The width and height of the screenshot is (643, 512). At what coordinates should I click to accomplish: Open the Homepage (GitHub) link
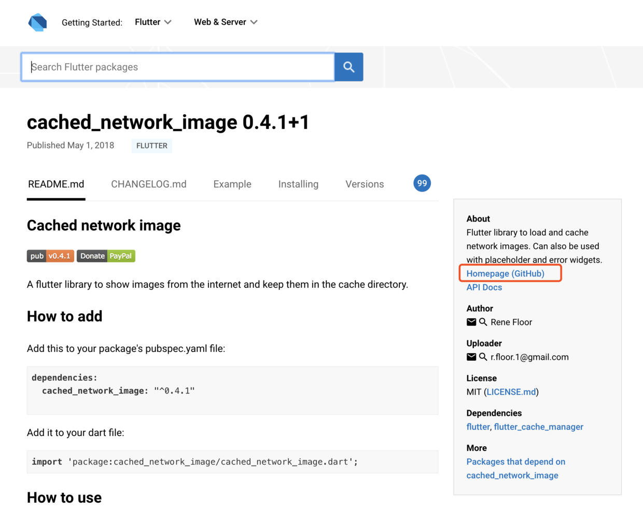point(505,273)
